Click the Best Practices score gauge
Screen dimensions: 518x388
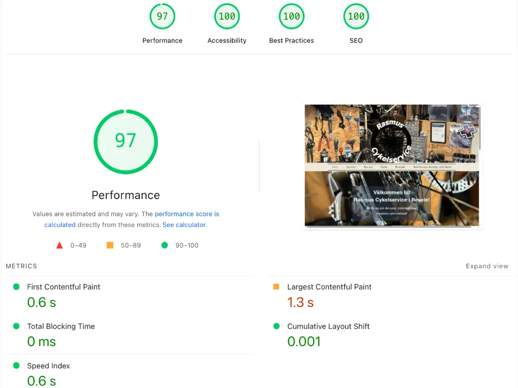[291, 17]
